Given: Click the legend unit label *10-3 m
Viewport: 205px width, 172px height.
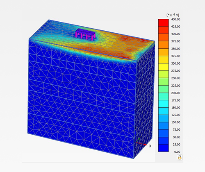Looking at the screenshot, I should (x=173, y=15).
